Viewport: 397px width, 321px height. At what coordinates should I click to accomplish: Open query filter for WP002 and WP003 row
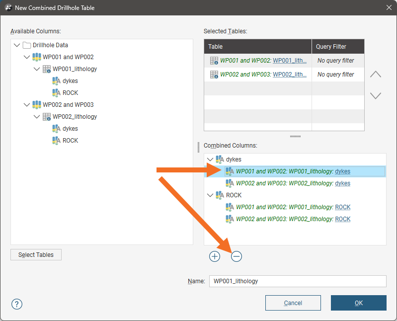pyautogui.click(x=336, y=75)
